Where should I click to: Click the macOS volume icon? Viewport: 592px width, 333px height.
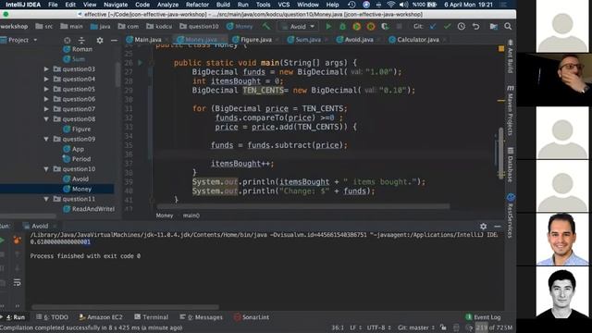(x=403, y=5)
